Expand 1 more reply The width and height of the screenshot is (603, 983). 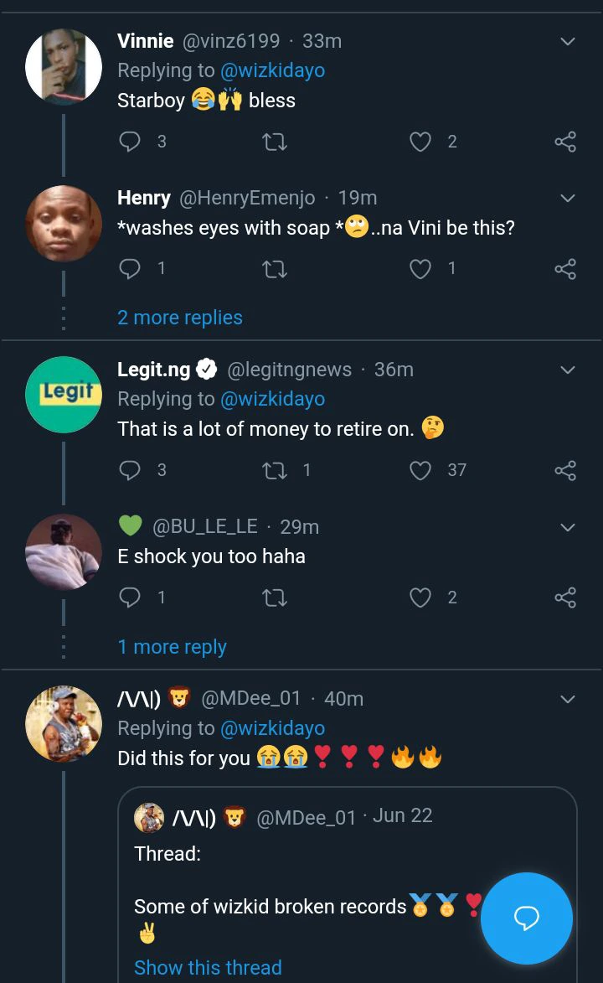point(173,647)
